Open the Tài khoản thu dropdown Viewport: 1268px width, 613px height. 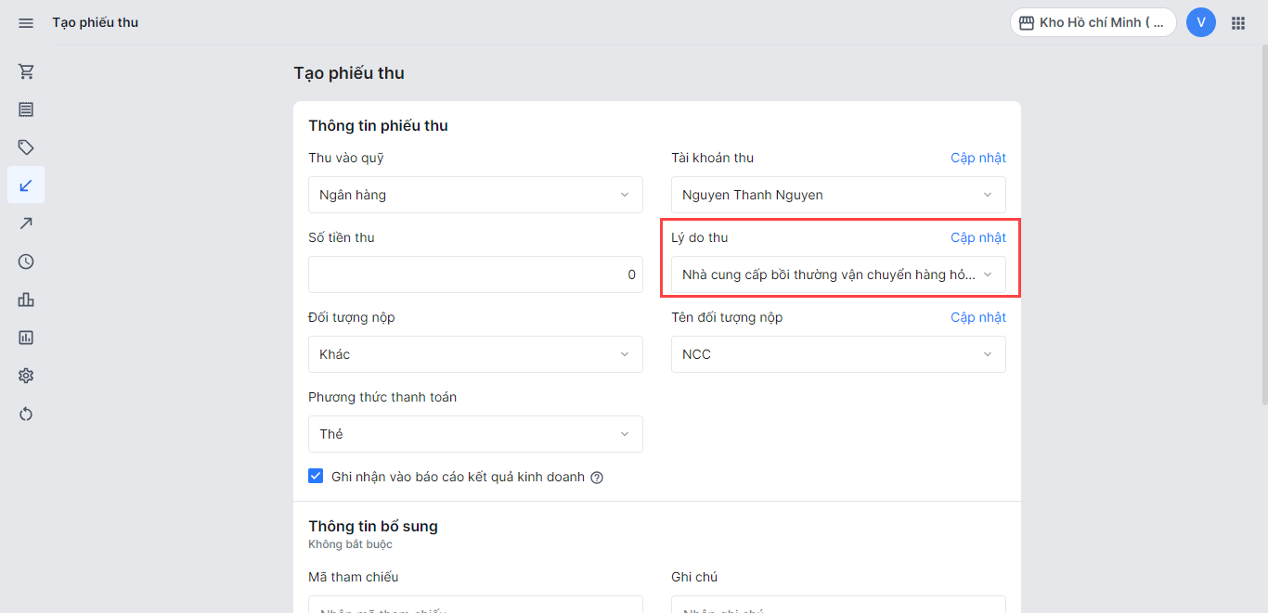[x=837, y=195]
